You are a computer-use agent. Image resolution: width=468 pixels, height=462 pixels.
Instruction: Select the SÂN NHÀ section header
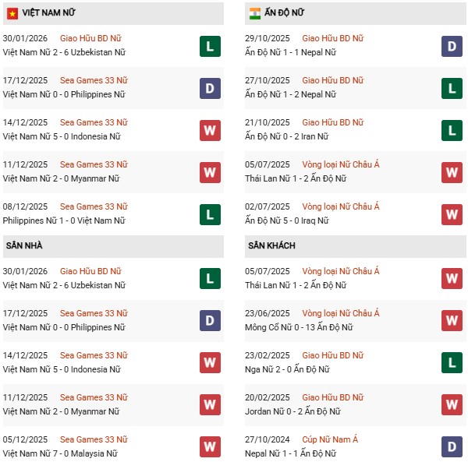(x=24, y=246)
